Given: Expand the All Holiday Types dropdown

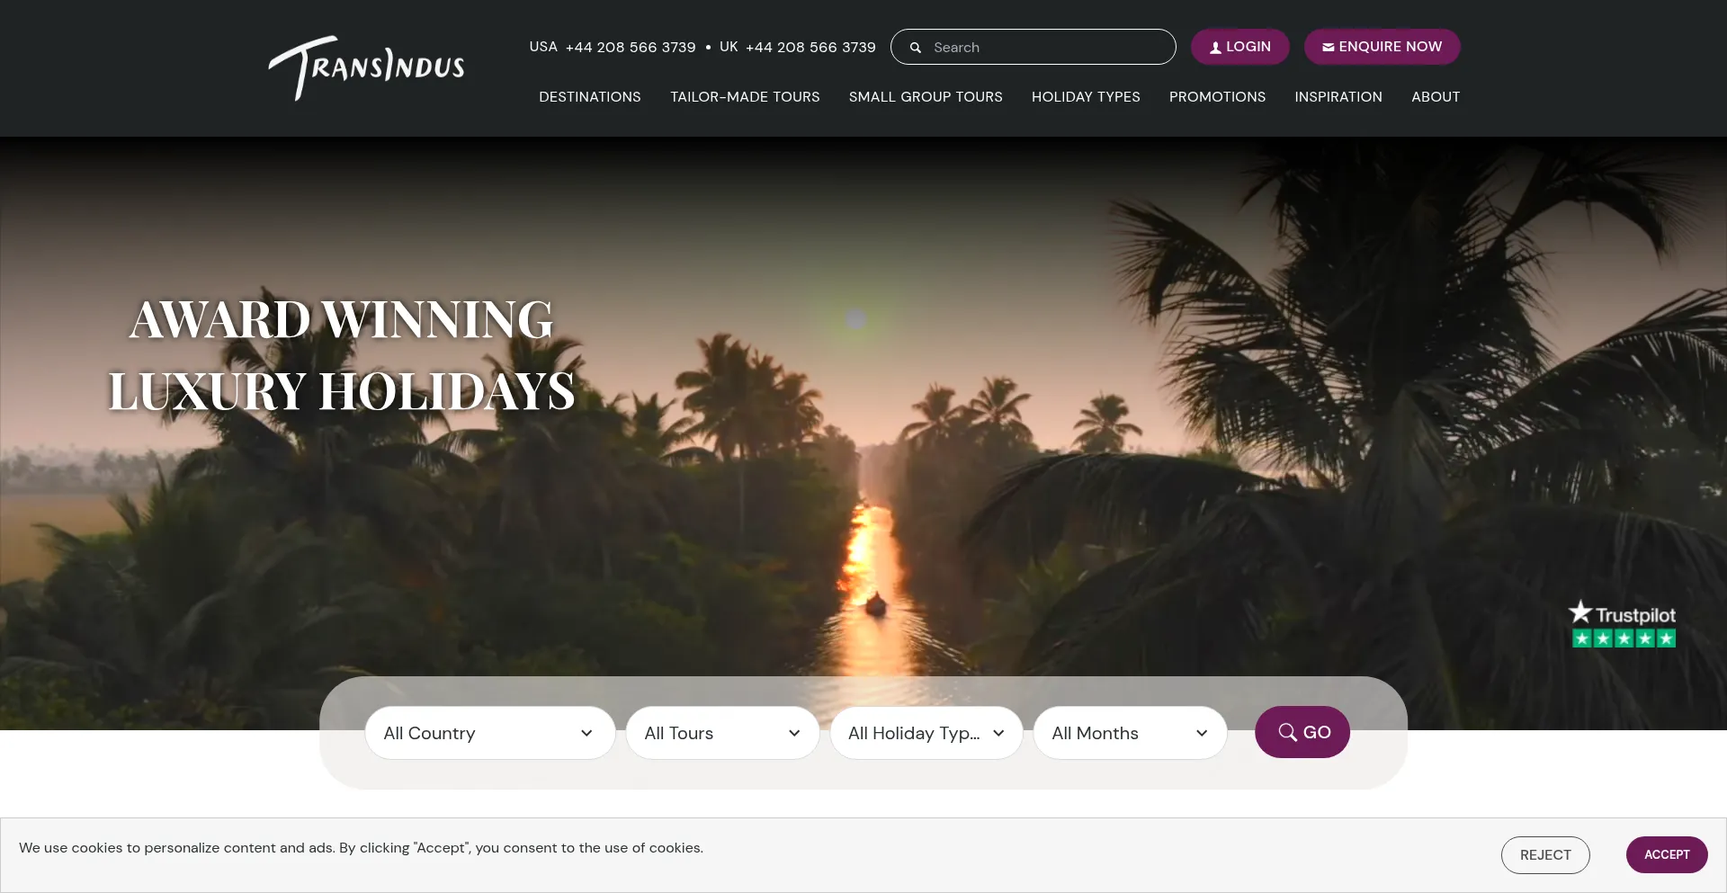Looking at the screenshot, I should [x=926, y=733].
